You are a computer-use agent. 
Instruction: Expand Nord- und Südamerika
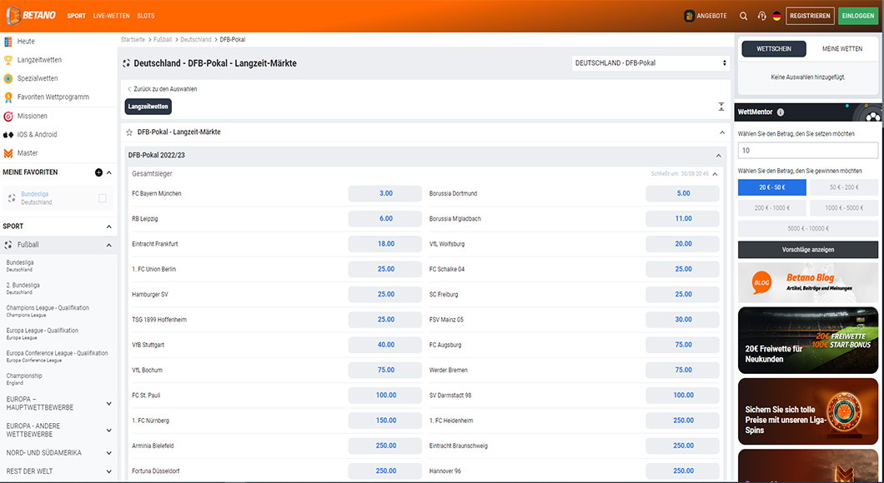pos(108,452)
